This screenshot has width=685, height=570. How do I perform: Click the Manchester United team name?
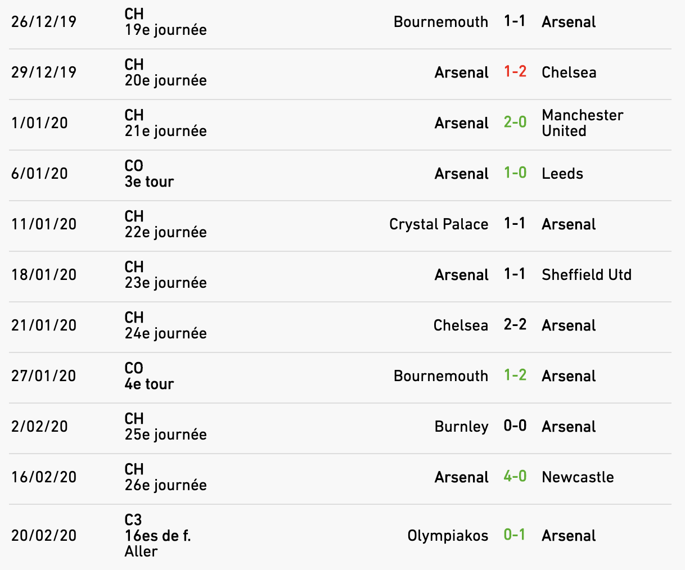[x=582, y=123]
